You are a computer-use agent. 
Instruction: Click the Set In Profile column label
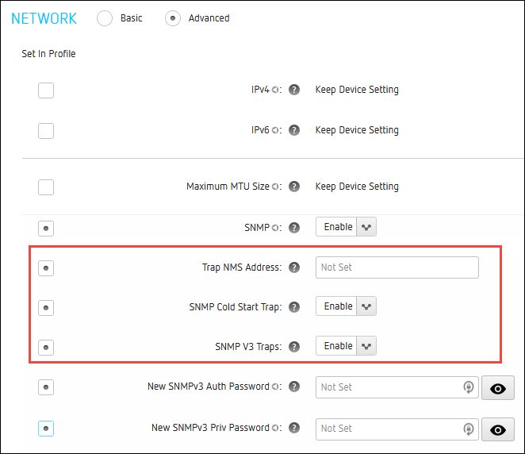click(48, 54)
